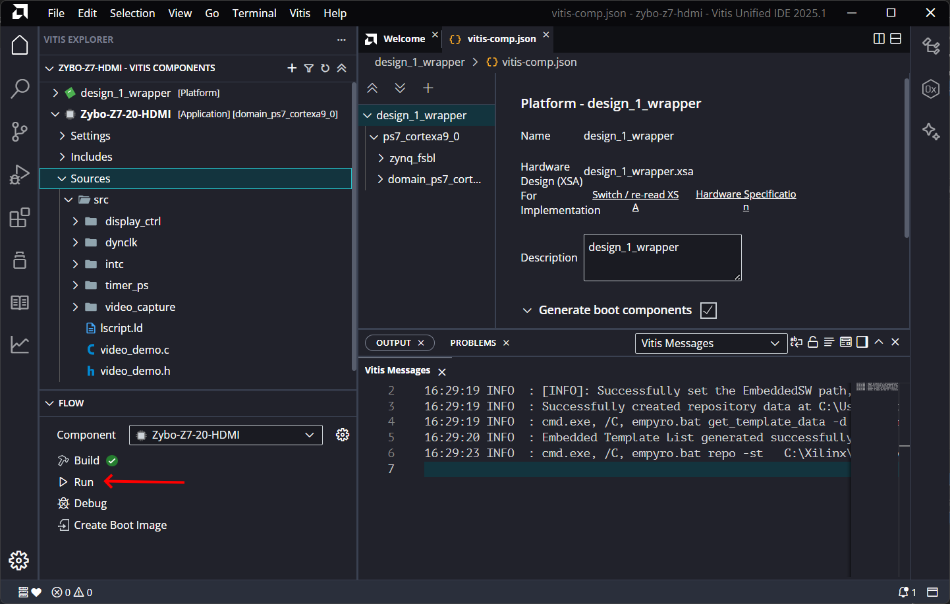Open the Source Control view

20,131
